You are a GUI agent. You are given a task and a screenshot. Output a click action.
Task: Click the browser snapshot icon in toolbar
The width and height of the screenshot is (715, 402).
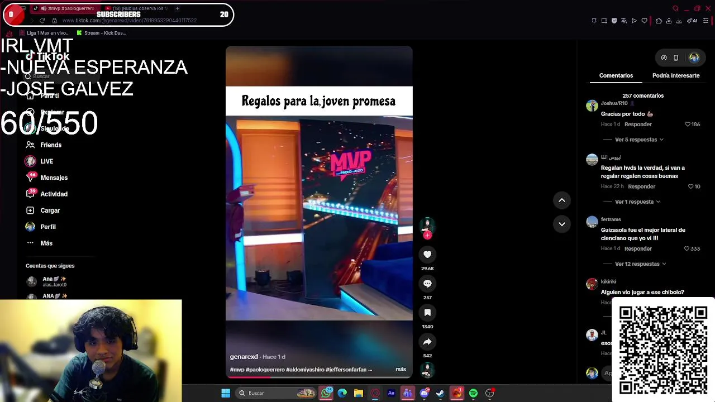[604, 21]
